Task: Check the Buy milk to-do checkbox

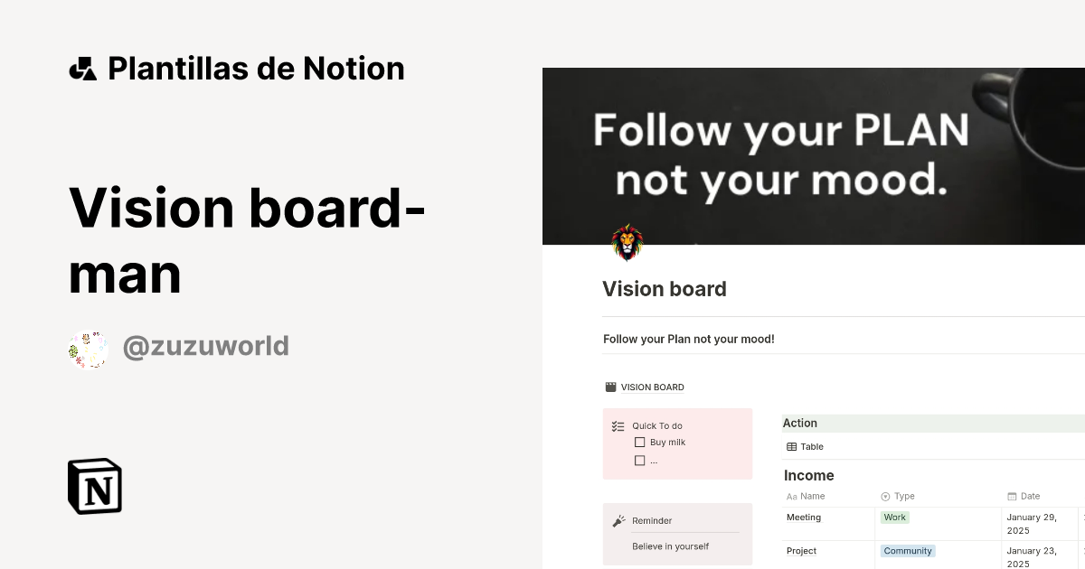Action: coord(641,442)
